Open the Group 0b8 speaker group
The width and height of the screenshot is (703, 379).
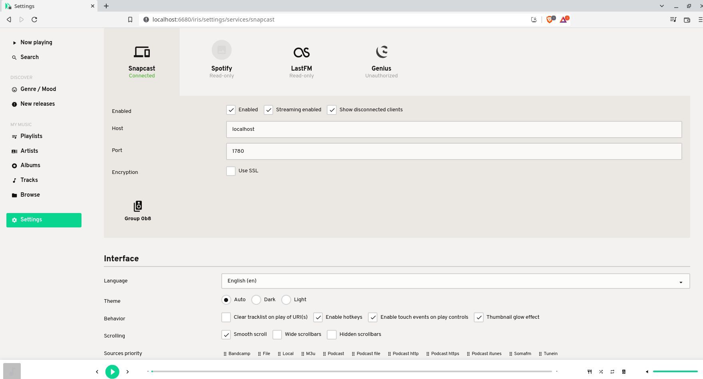(x=138, y=211)
